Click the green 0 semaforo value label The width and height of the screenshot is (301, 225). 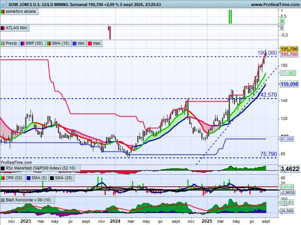(x=282, y=21)
